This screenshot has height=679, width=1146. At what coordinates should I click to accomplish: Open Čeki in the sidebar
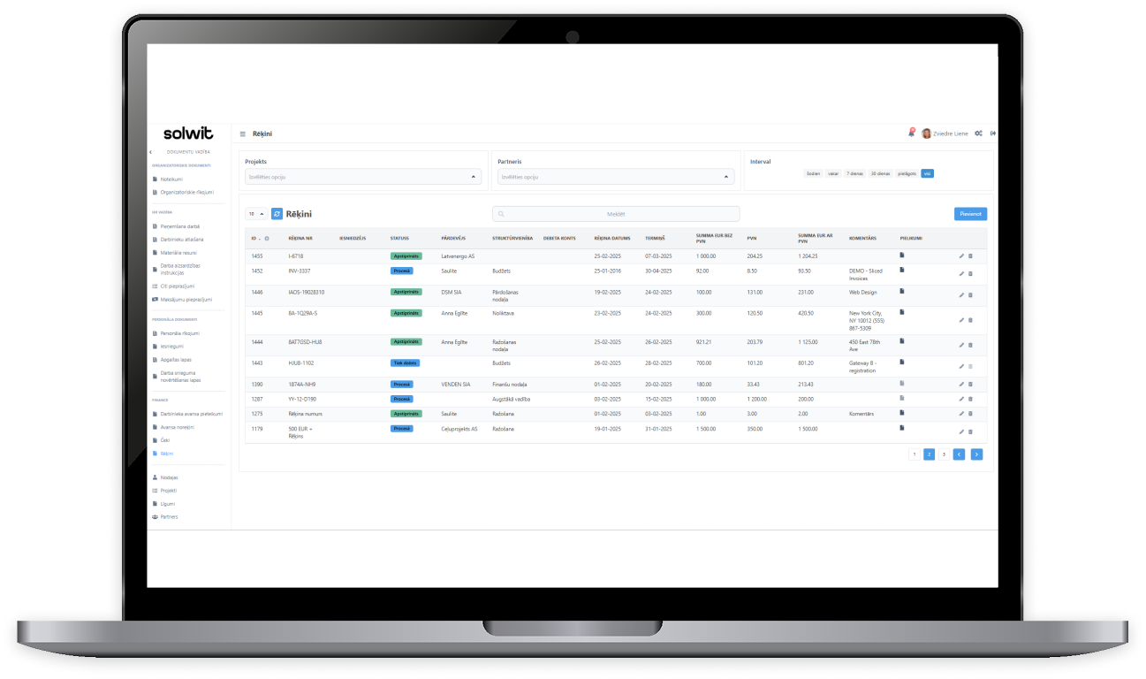click(165, 440)
